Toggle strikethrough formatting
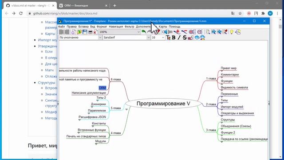Image resolution: width=284 pixels, height=160 pixels. [x=185, y=37]
